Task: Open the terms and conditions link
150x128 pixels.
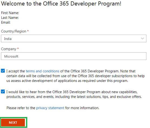Action: coord(43,71)
